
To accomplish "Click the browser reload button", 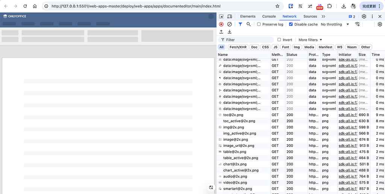I will 25,6.
